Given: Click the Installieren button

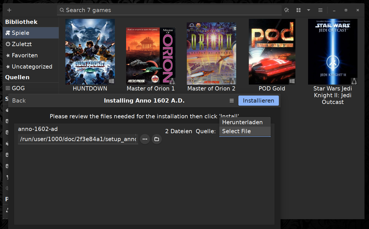Looking at the screenshot, I should (259, 101).
